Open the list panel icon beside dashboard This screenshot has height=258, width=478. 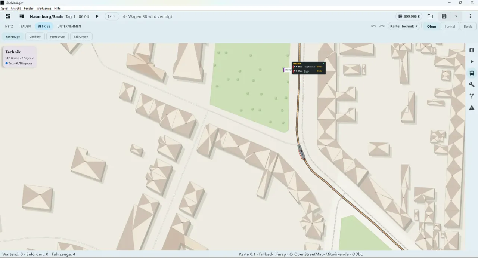[22, 16]
